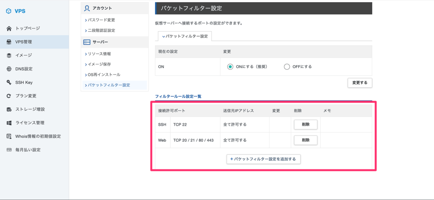
Task: Click the server icon beside VPS管理
Action: click(x=9, y=42)
